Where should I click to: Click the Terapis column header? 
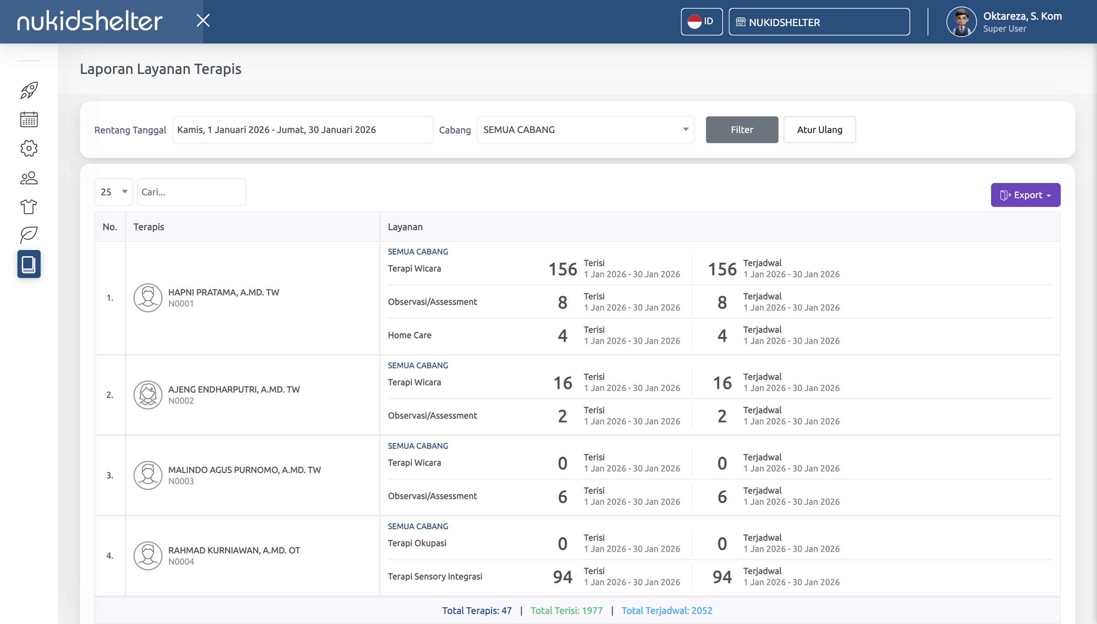[x=148, y=227]
